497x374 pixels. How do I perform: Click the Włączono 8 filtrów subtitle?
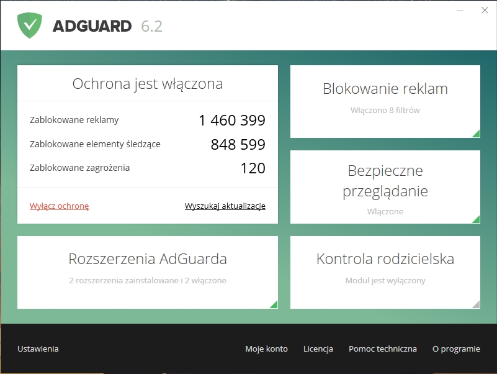[385, 110]
